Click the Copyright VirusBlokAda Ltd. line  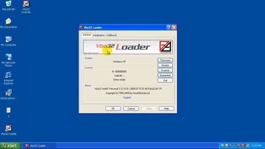pos(128,93)
